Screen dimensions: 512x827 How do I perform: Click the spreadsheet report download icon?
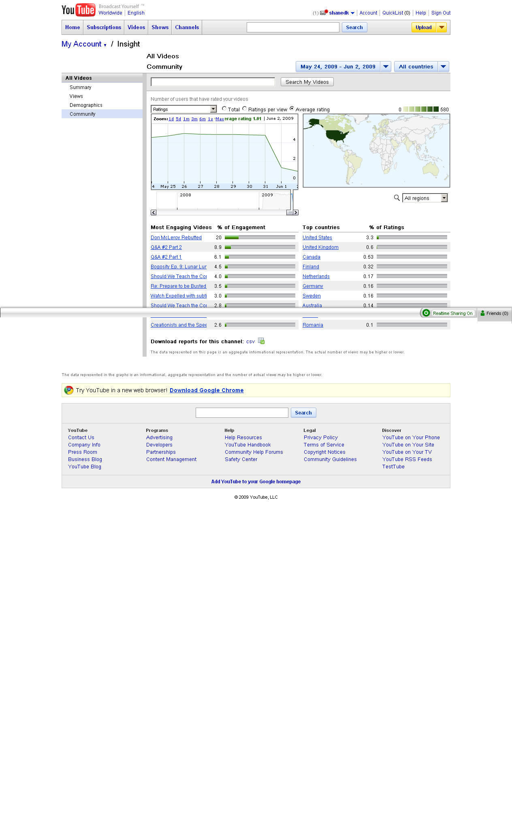tap(261, 341)
